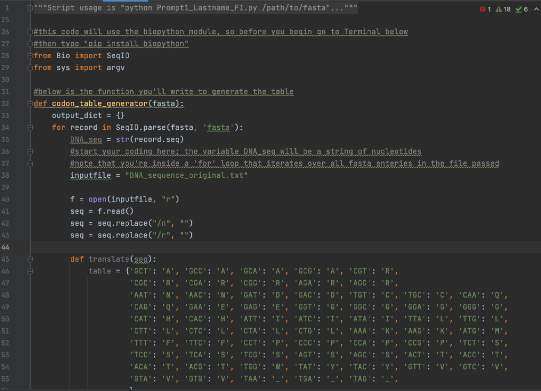Image resolution: width=541 pixels, height=391 pixels.
Task: Click the green typo checkmark showing 6
Action: [x=521, y=9]
